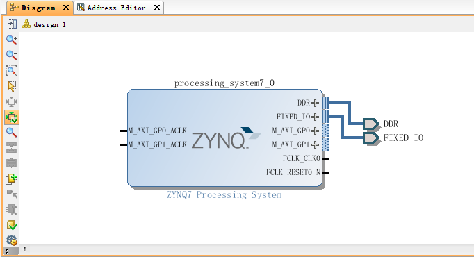
Task: Click the Collapse All icon
Action: pos(12,148)
